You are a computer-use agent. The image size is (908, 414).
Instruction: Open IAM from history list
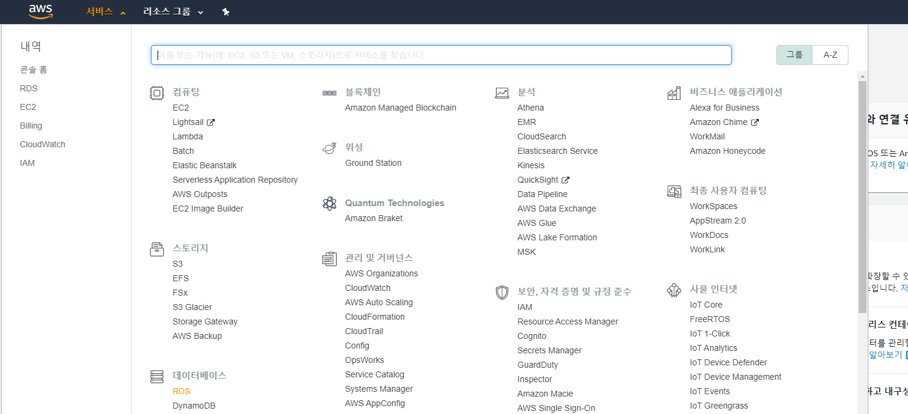[28, 163]
